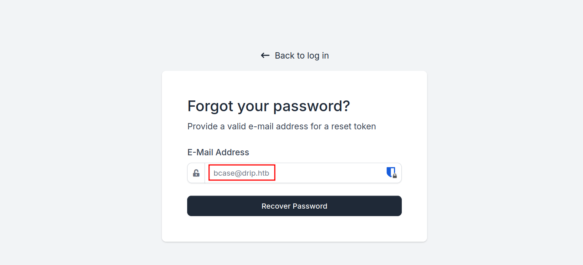The height and width of the screenshot is (265, 583).
Task: Click empty white card area under Recover button
Action: (294, 229)
